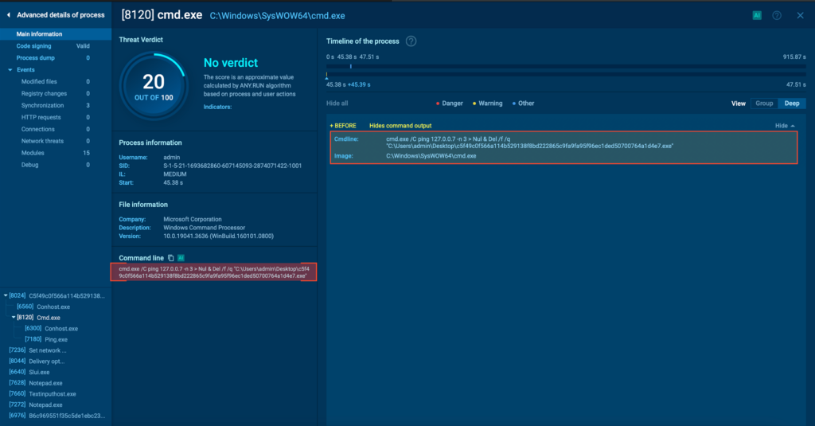Image resolution: width=815 pixels, height=426 pixels.
Task: Toggle the Warning event filter
Action: pos(487,104)
